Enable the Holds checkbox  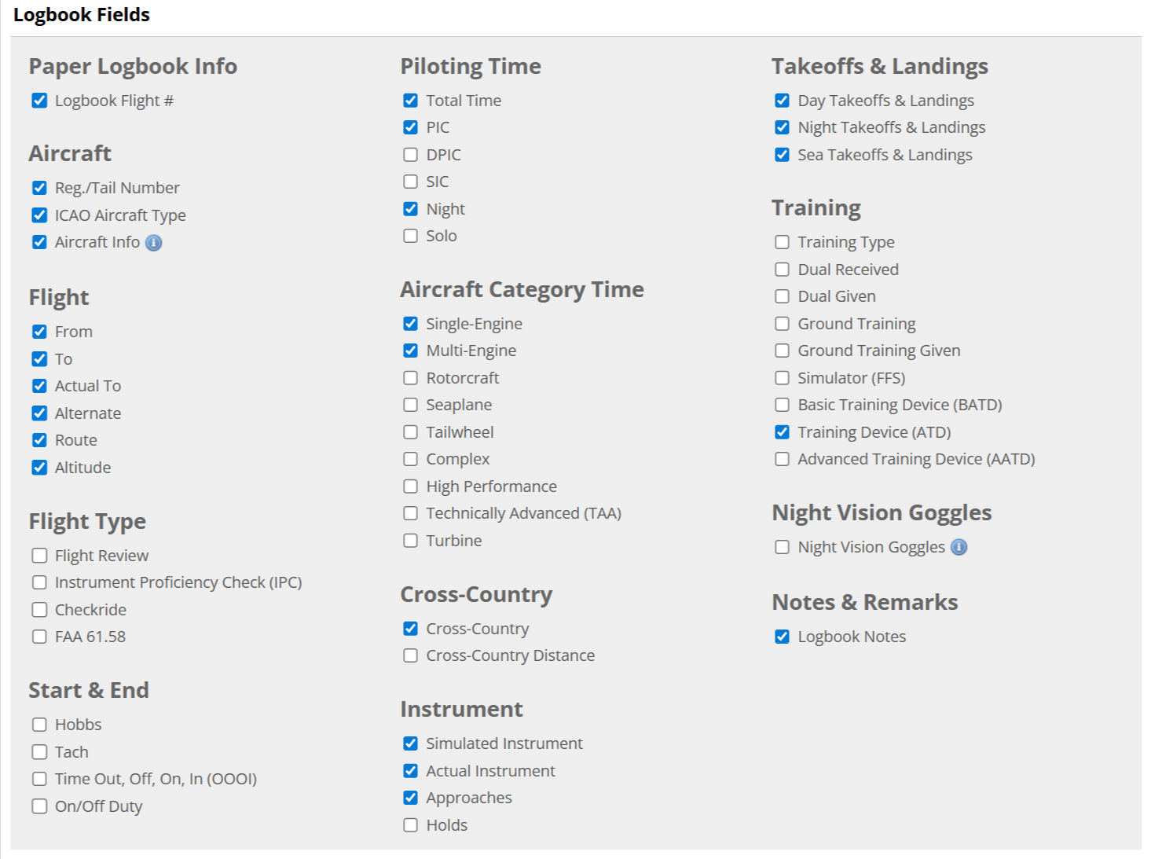pyautogui.click(x=409, y=824)
